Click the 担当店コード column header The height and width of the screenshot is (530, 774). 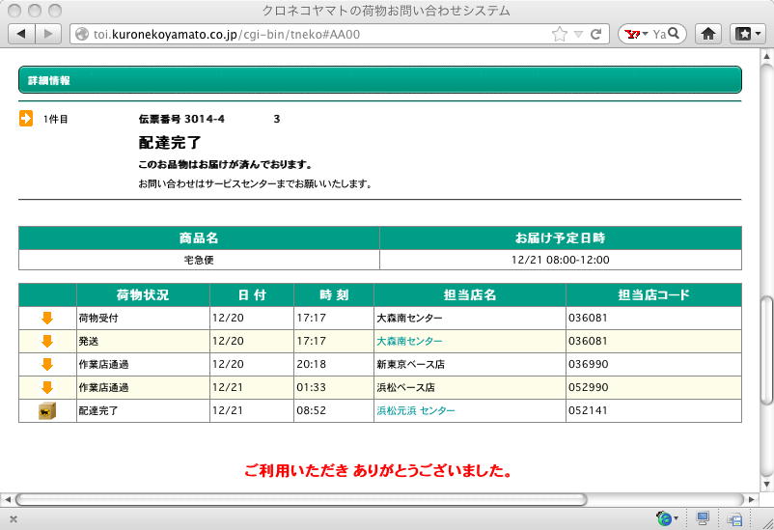coord(653,294)
